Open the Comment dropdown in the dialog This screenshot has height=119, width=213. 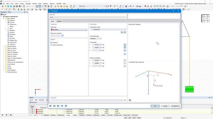(87, 100)
